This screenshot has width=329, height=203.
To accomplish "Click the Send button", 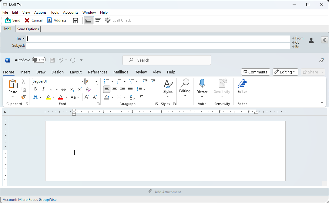I will [x=13, y=20].
